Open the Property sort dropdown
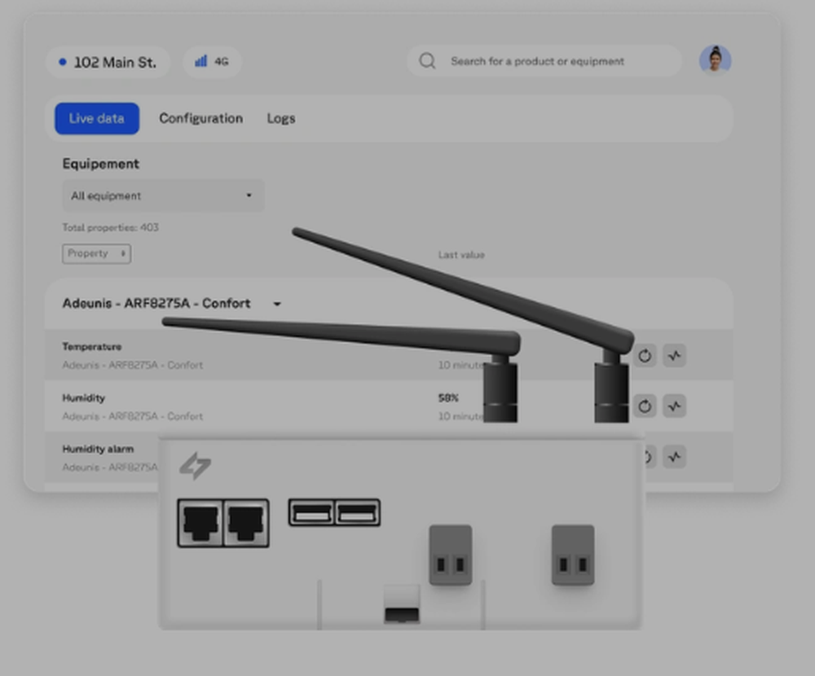Screen dimensions: 815x676 click(96, 253)
